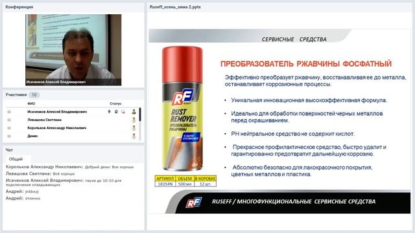Image resolution: width=415 pixels, height=233 pixels.
Task: Click the Ruseff_осень_зима 2.pptx file title
Action: 175,7
